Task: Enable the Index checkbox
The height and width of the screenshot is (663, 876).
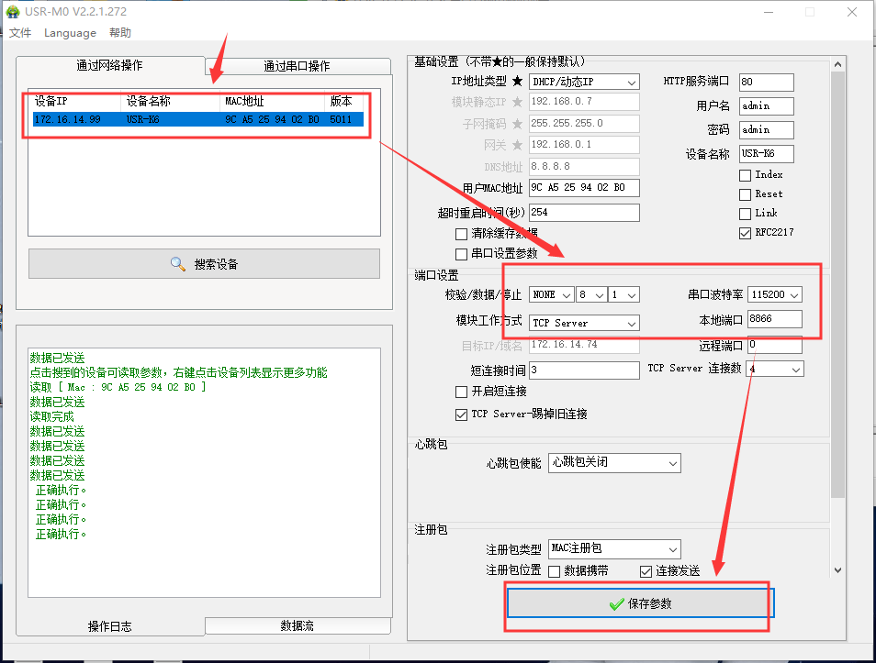Action: coord(745,175)
